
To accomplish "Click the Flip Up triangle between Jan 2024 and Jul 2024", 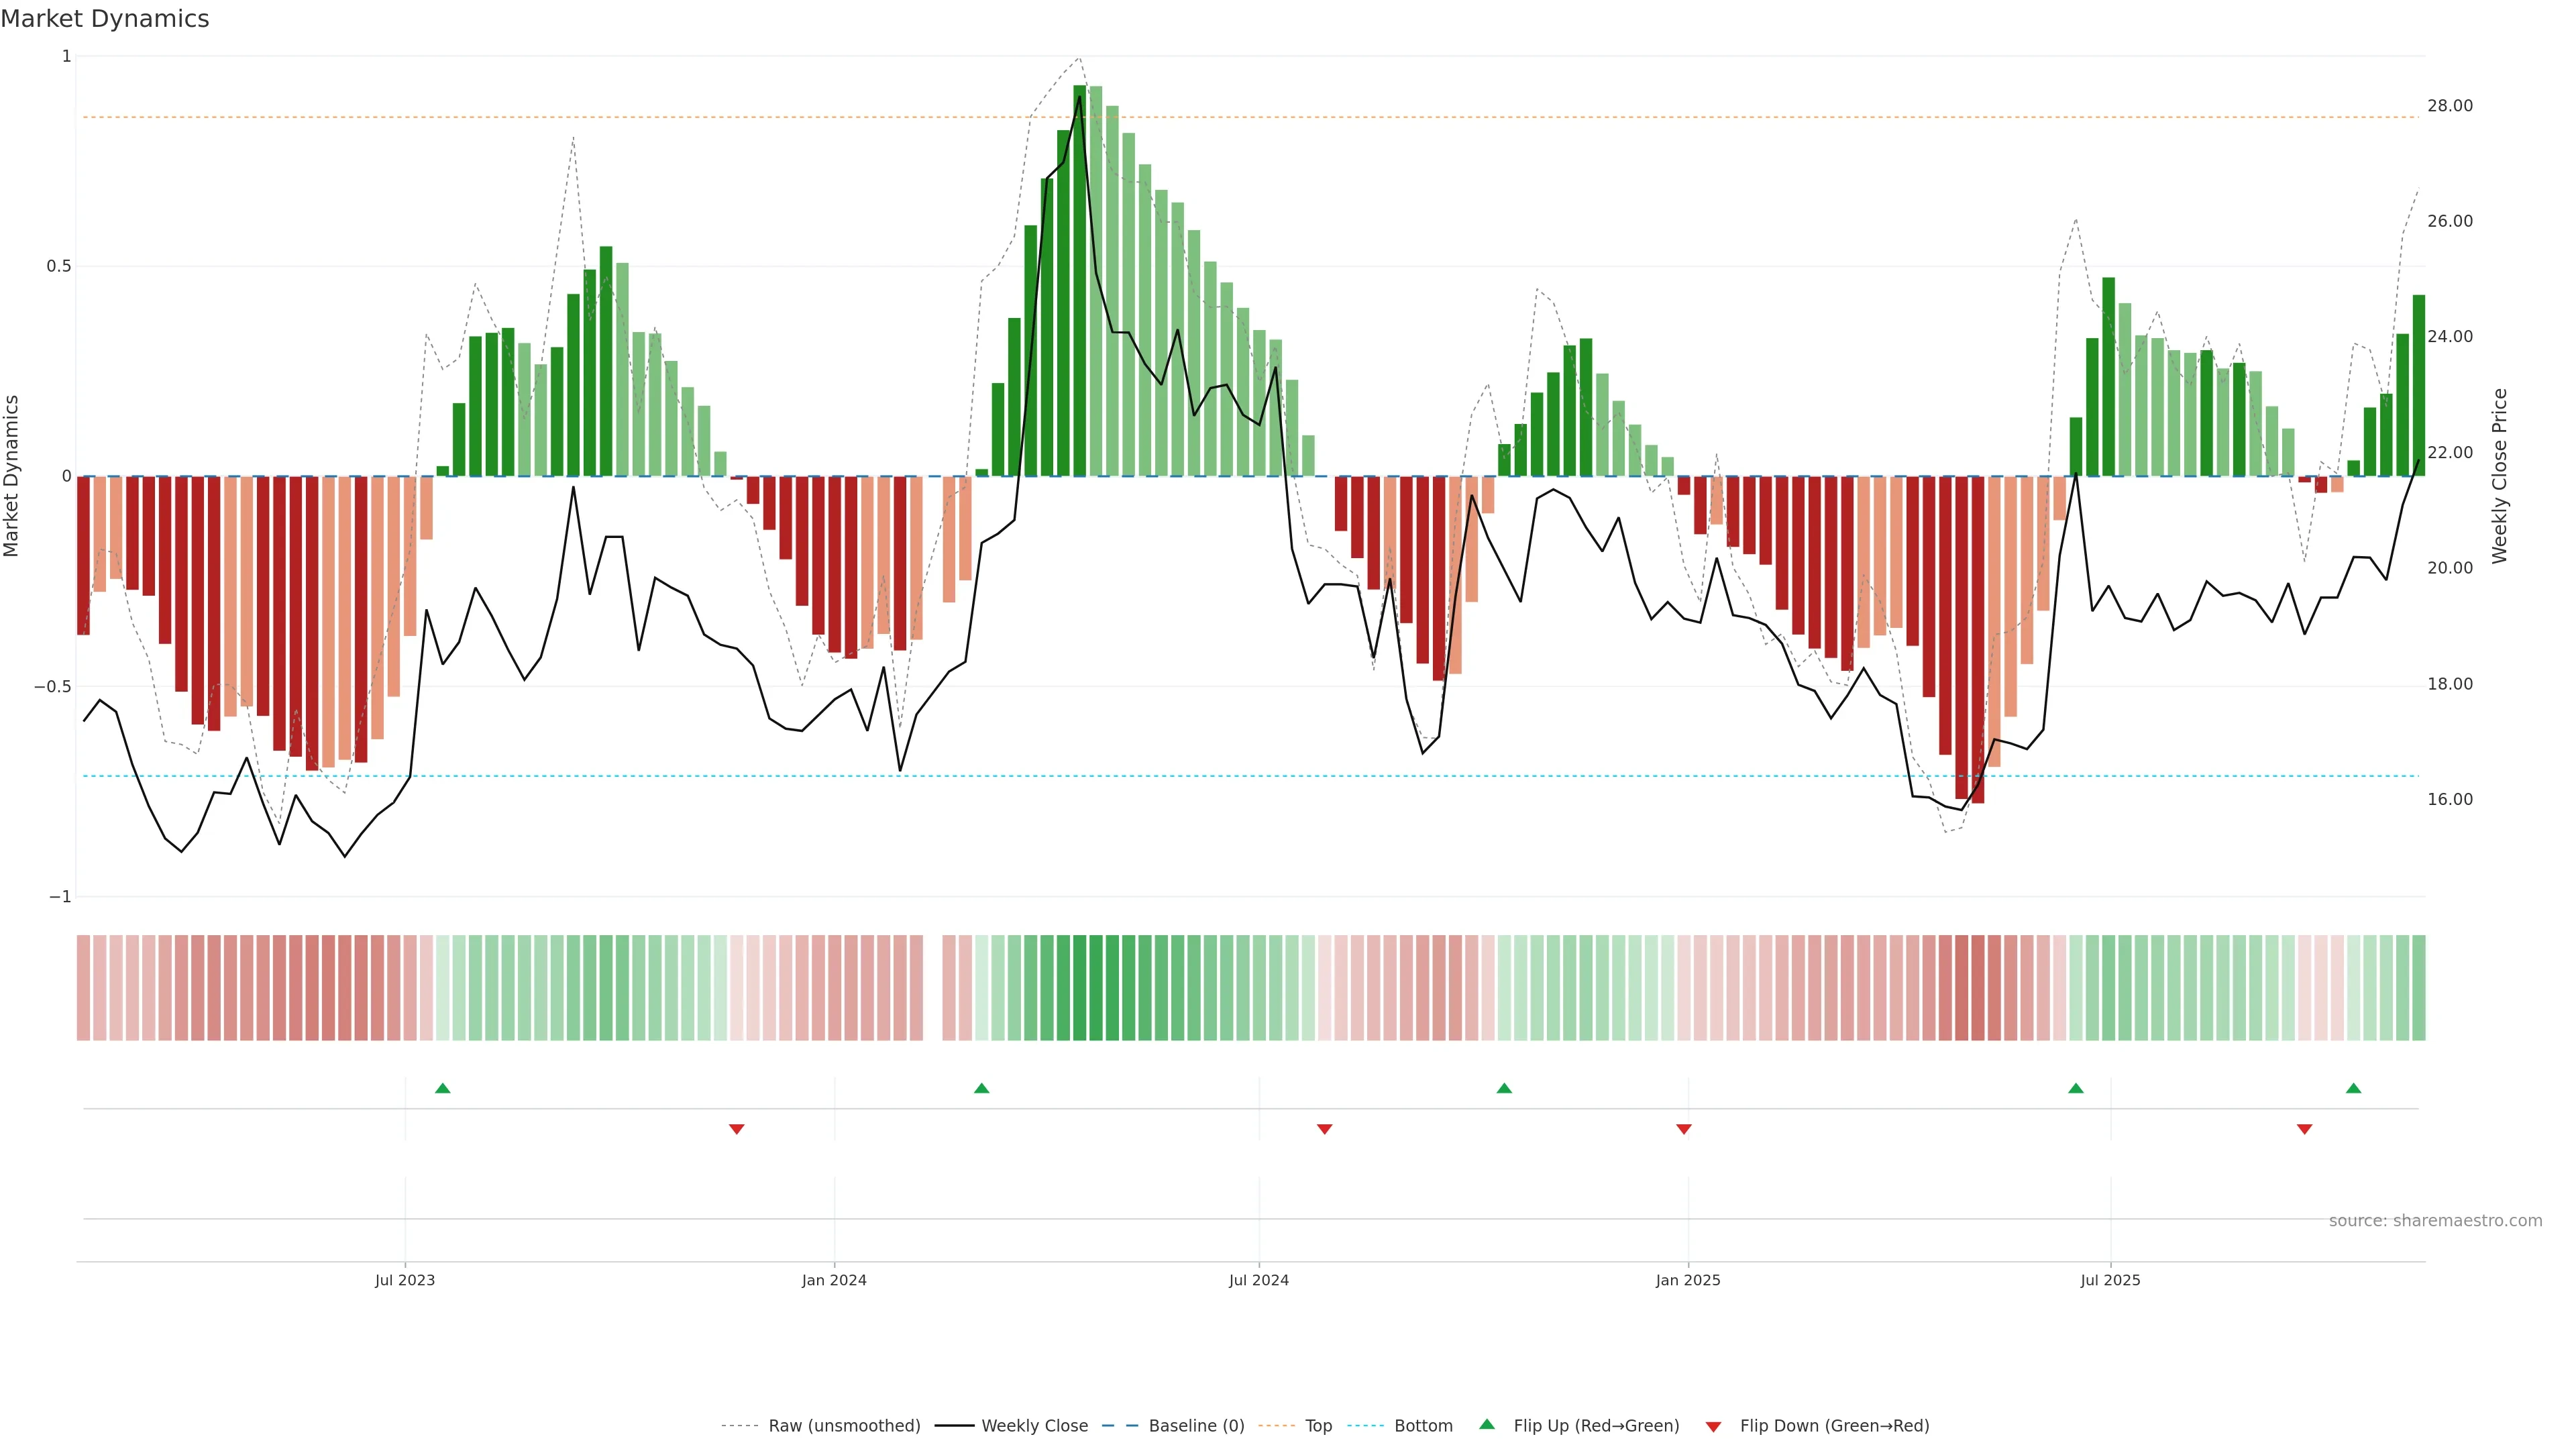I will click(x=981, y=1088).
